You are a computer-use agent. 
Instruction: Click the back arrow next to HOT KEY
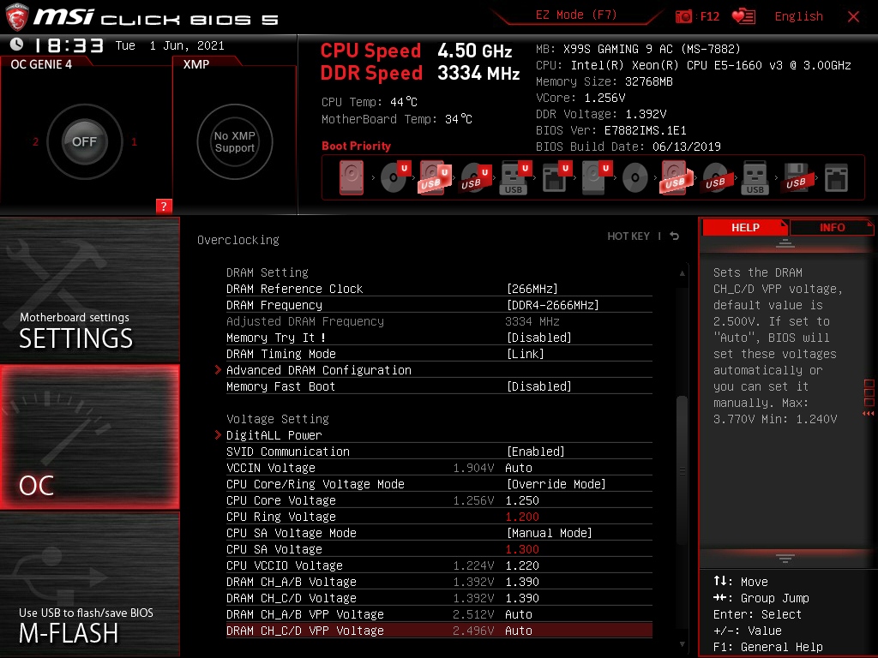(x=674, y=236)
